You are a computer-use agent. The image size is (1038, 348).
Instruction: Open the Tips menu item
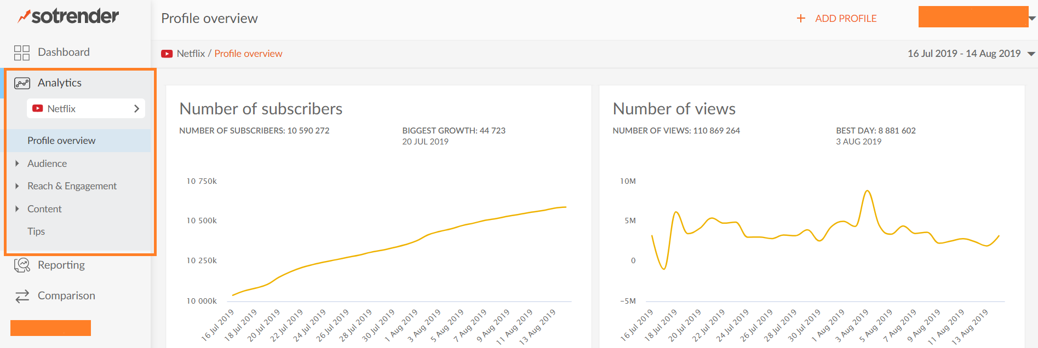36,231
